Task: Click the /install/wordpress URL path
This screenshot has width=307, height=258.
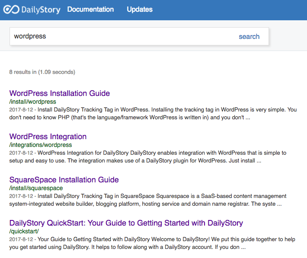Action: [x=33, y=102]
